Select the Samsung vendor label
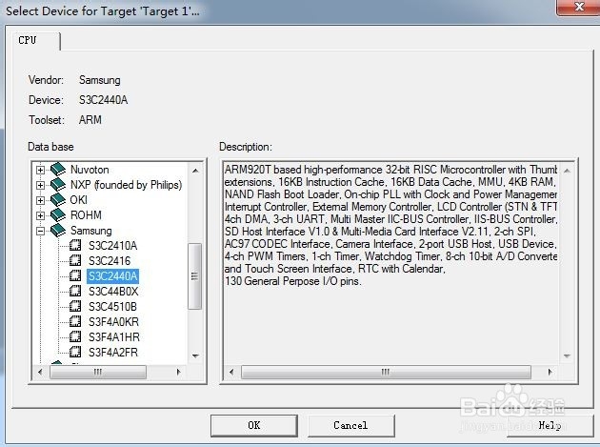Image resolution: width=600 pixels, height=447 pixels. coord(91,231)
